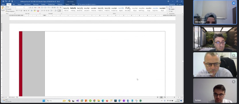The image size is (239, 104).
Task: Justify the paragraph text
Action: pyautogui.click(x=48, y=11)
